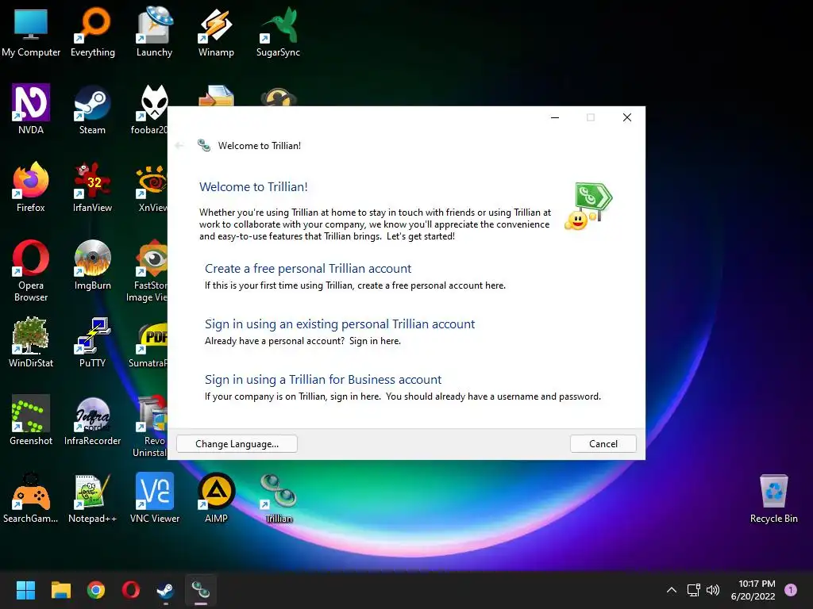The width and height of the screenshot is (813, 609).
Task: Click the Trillian smiley sign graphic
Action: click(x=588, y=206)
